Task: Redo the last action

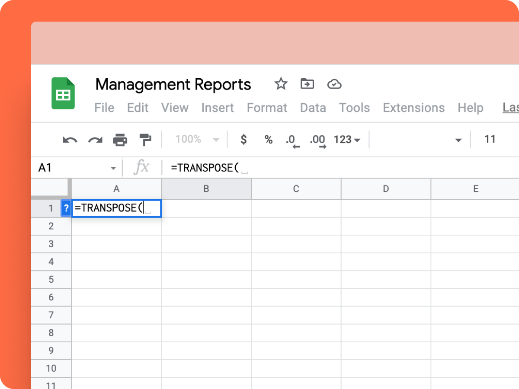Action: (95, 140)
